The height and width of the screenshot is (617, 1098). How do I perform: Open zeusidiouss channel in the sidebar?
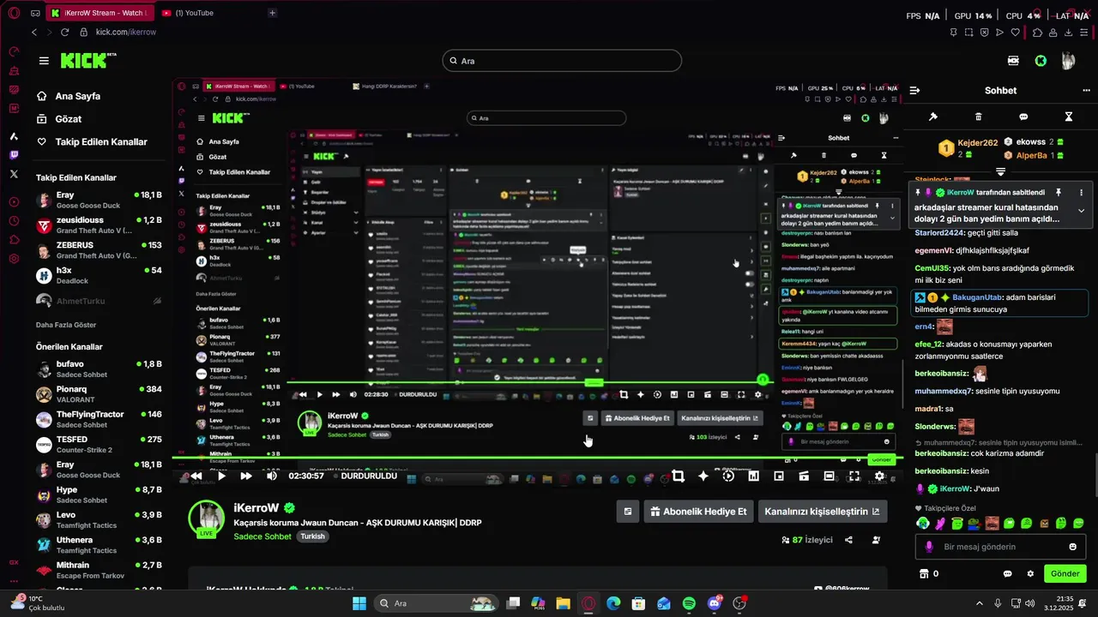coord(99,225)
